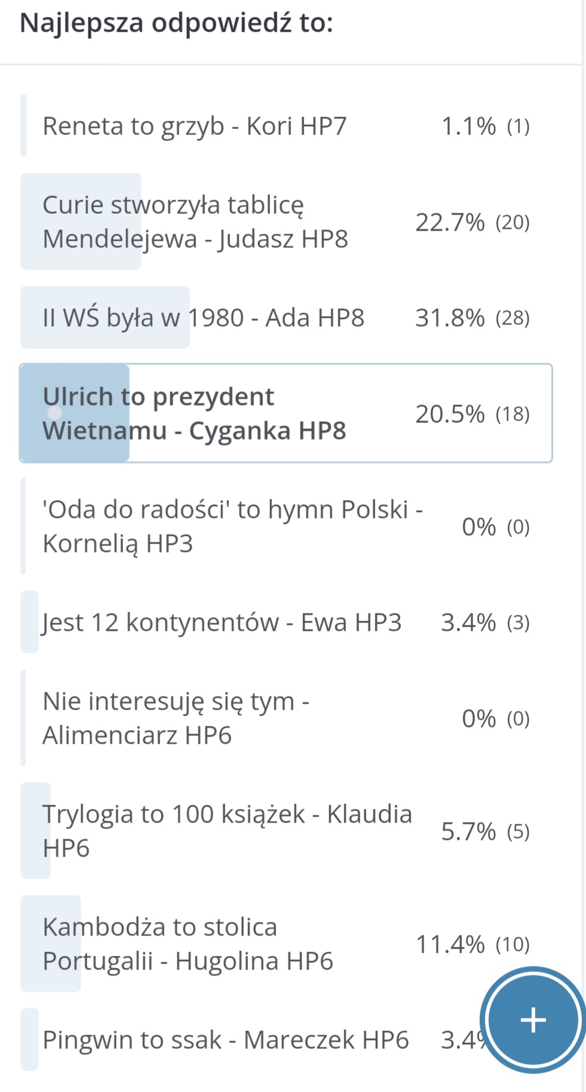Screen dimensions: 586x1092
Task: Click the (20) vote count label
Action: point(513,223)
